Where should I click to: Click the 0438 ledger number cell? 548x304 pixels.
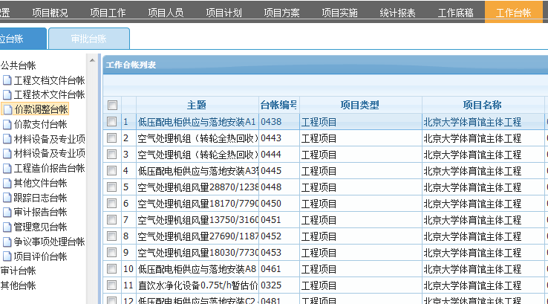click(272, 122)
